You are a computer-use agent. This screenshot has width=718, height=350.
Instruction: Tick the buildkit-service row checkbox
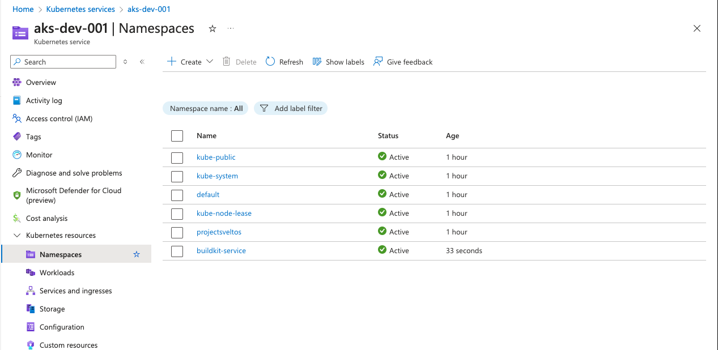coord(177,251)
